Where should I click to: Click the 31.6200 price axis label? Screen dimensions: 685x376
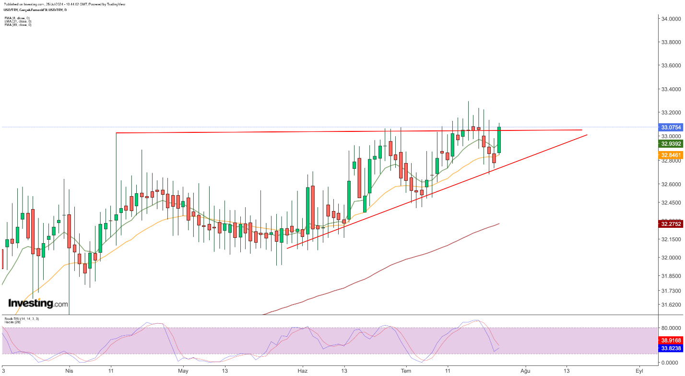672,305
